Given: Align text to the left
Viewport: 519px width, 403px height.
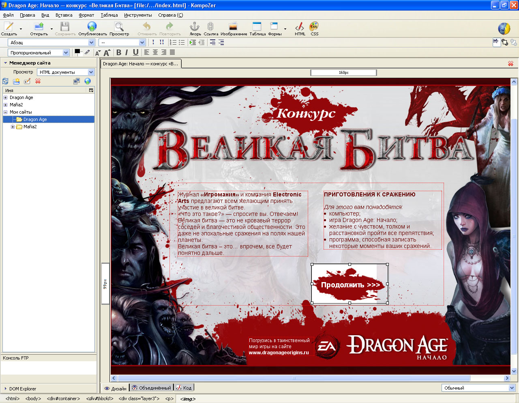Looking at the screenshot, I should tap(147, 52).
